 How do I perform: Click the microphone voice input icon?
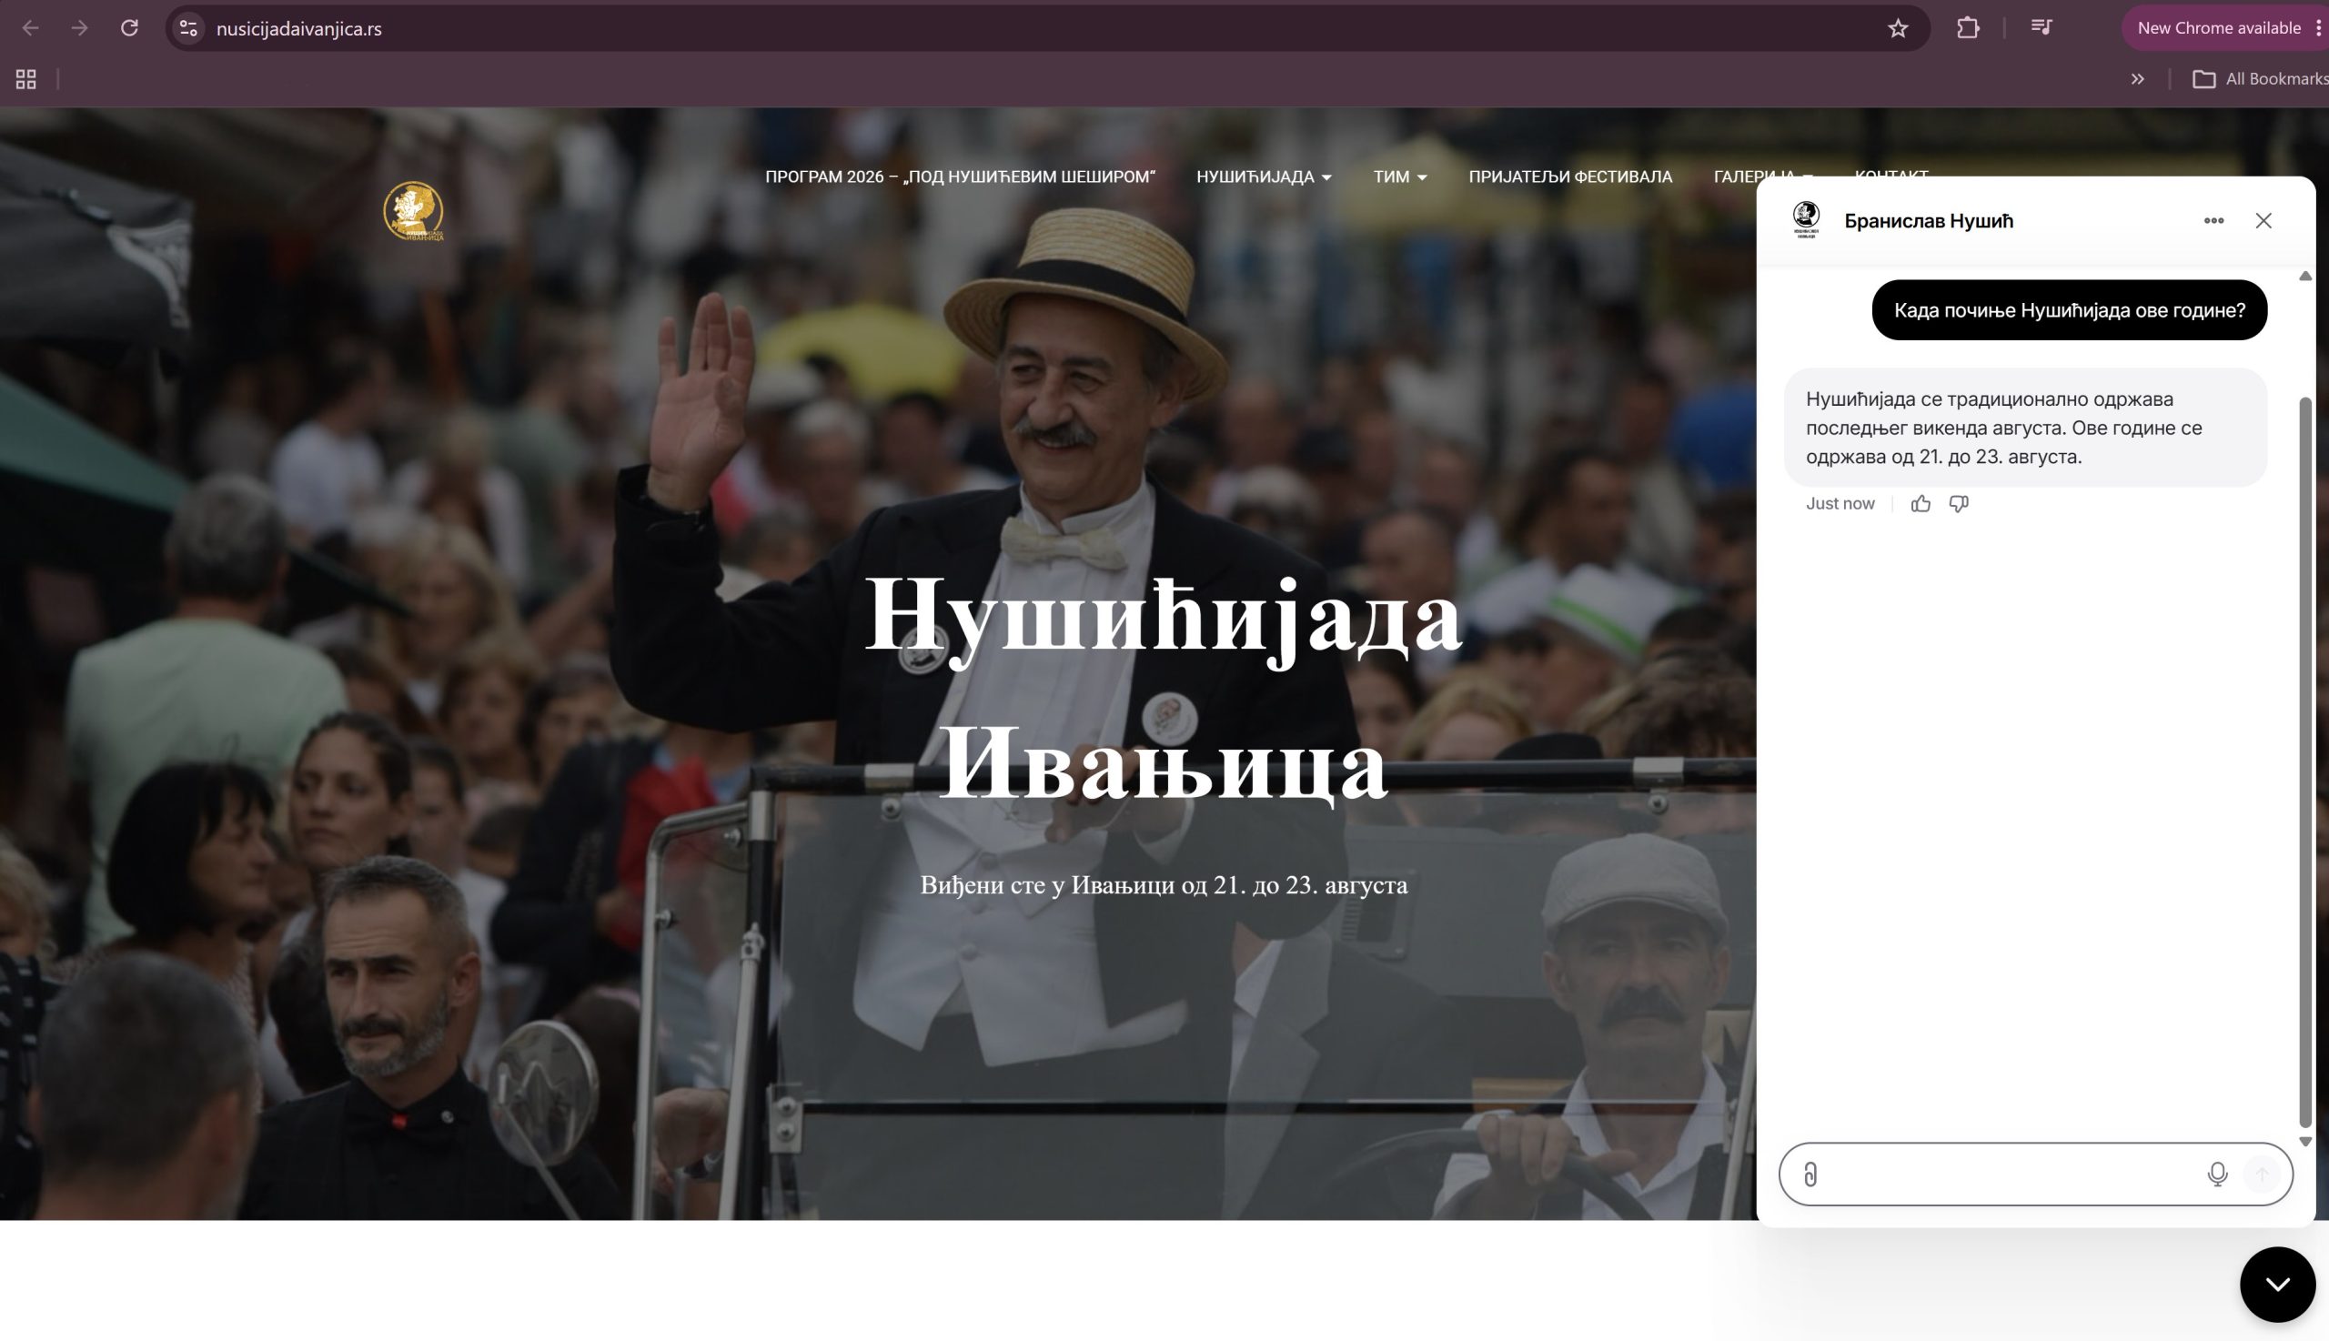click(2218, 1175)
